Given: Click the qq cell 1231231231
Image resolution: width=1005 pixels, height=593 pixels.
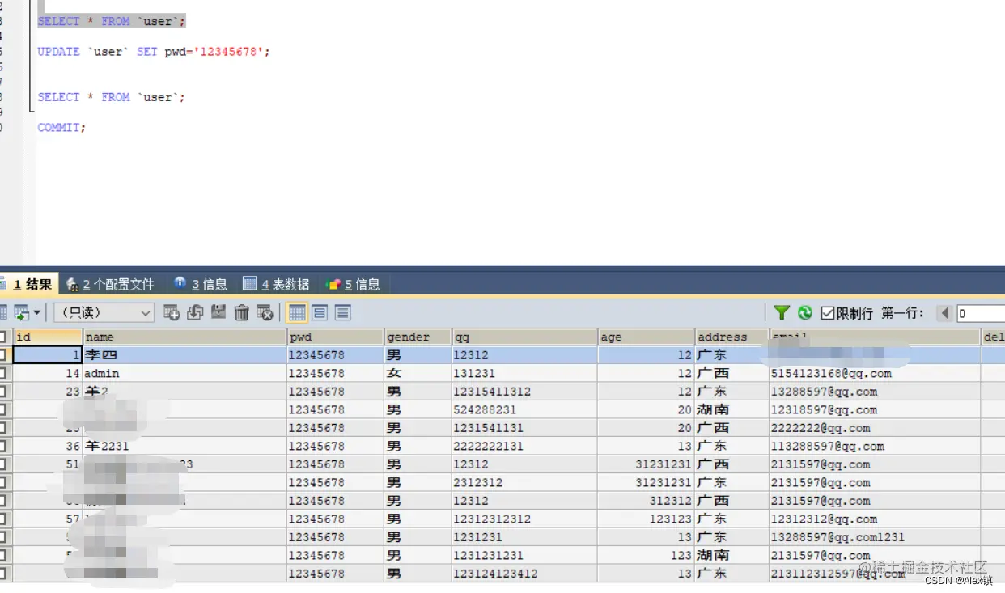Looking at the screenshot, I should click(x=524, y=555).
